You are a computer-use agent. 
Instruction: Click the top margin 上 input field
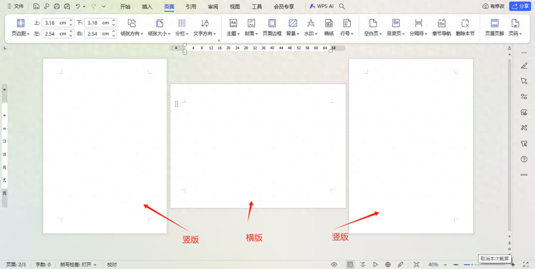58,23
